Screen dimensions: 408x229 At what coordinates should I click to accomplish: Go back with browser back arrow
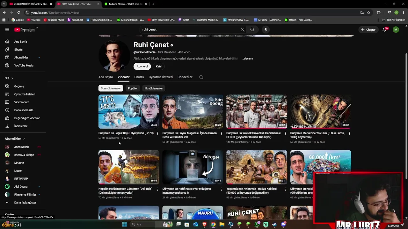(4, 12)
